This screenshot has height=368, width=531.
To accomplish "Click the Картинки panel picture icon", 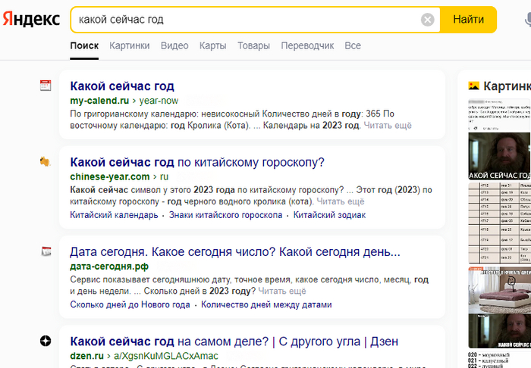I will [x=473, y=86].
